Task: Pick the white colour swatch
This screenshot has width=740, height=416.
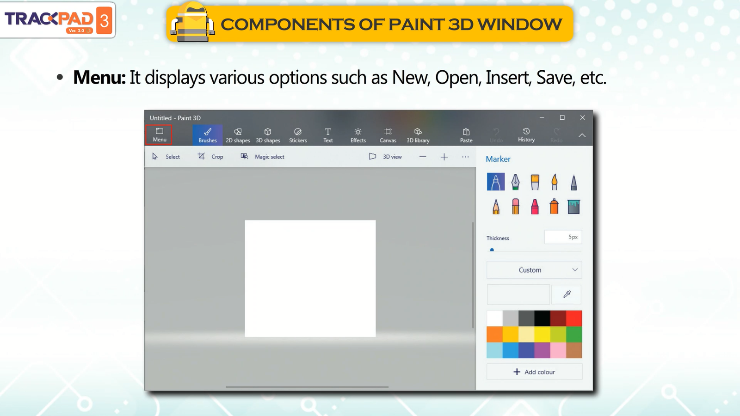Action: tap(494, 318)
